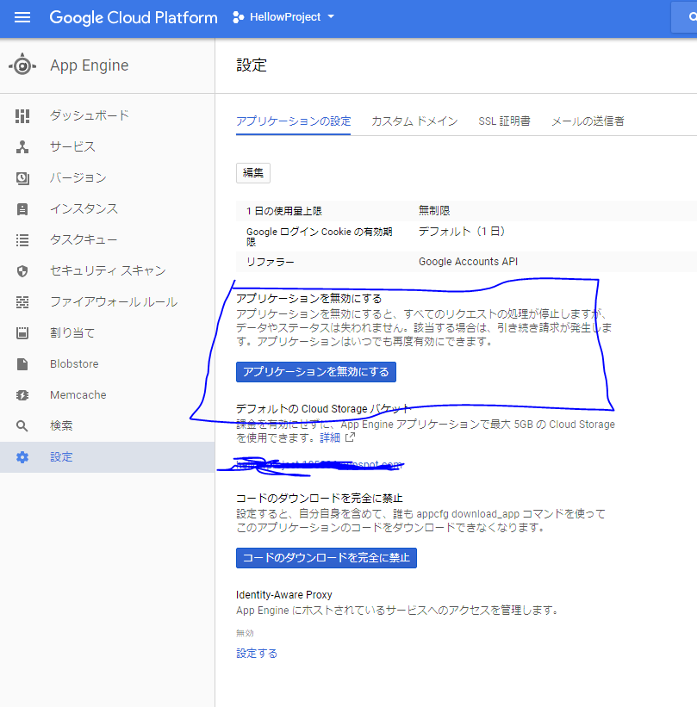Click the Google Accounts API referrer value
This screenshot has width=697, height=707.
468,262
